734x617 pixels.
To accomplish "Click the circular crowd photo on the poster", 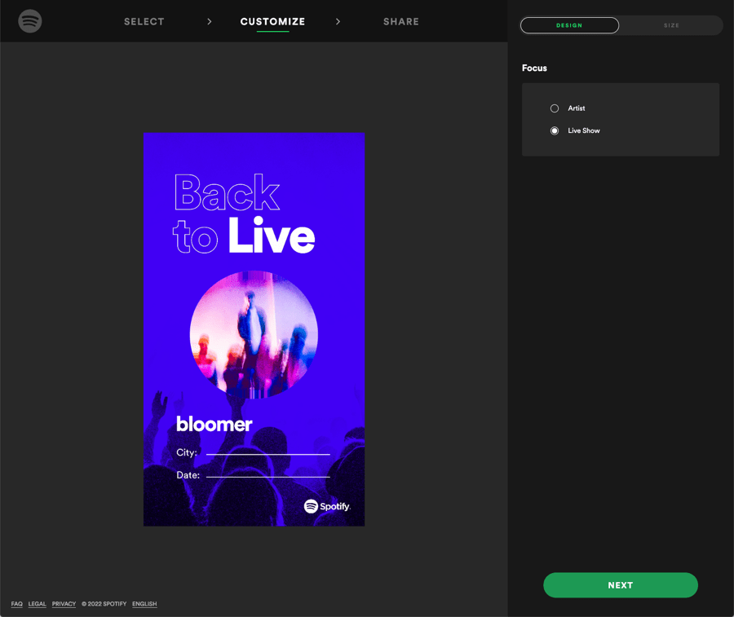I will pyautogui.click(x=254, y=334).
